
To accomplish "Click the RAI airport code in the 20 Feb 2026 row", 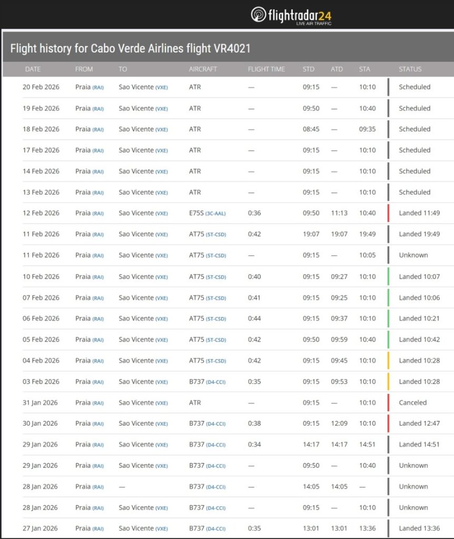I will (98, 87).
